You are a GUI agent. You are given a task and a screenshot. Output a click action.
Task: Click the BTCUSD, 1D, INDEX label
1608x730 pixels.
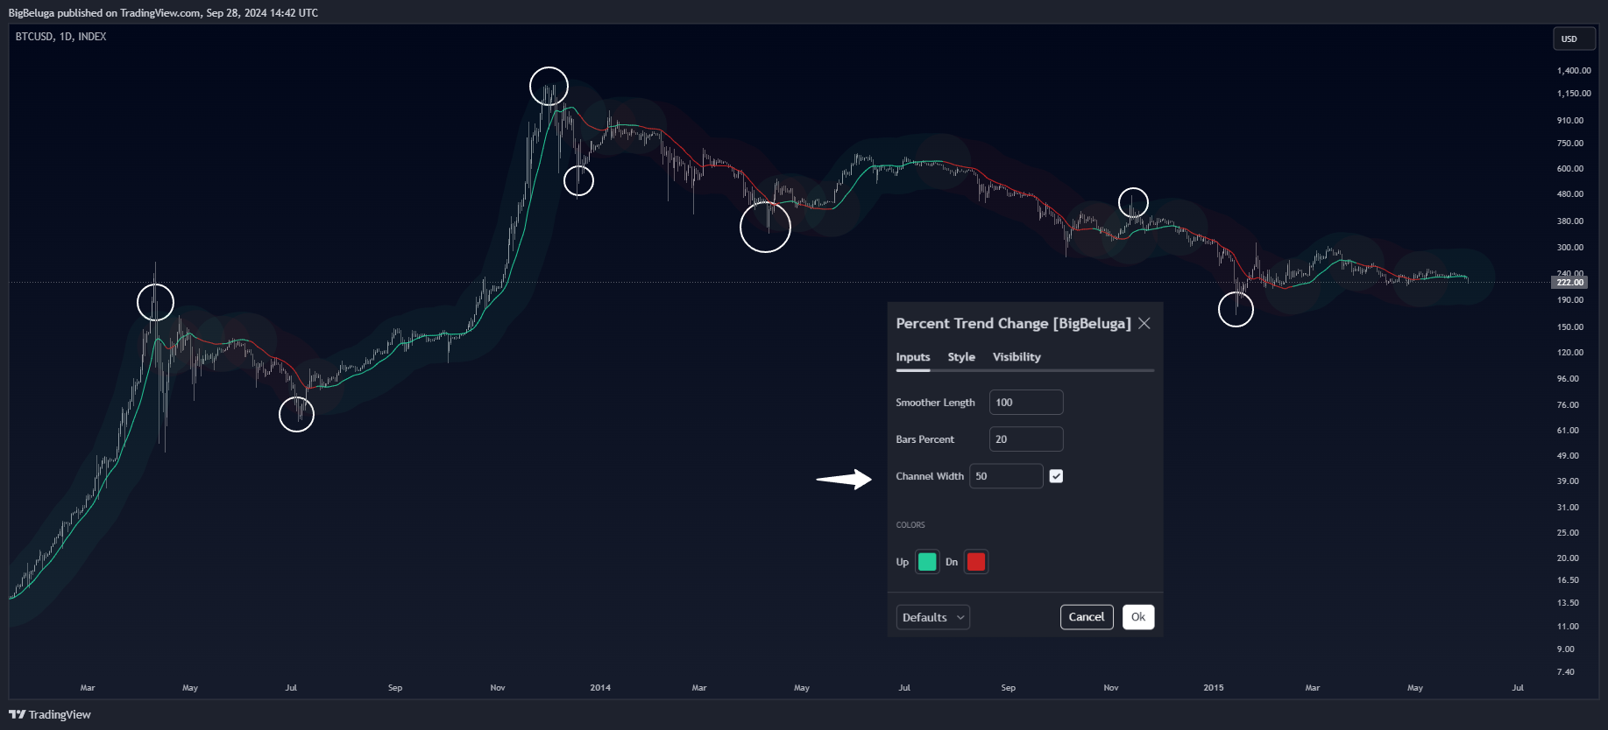tap(60, 37)
